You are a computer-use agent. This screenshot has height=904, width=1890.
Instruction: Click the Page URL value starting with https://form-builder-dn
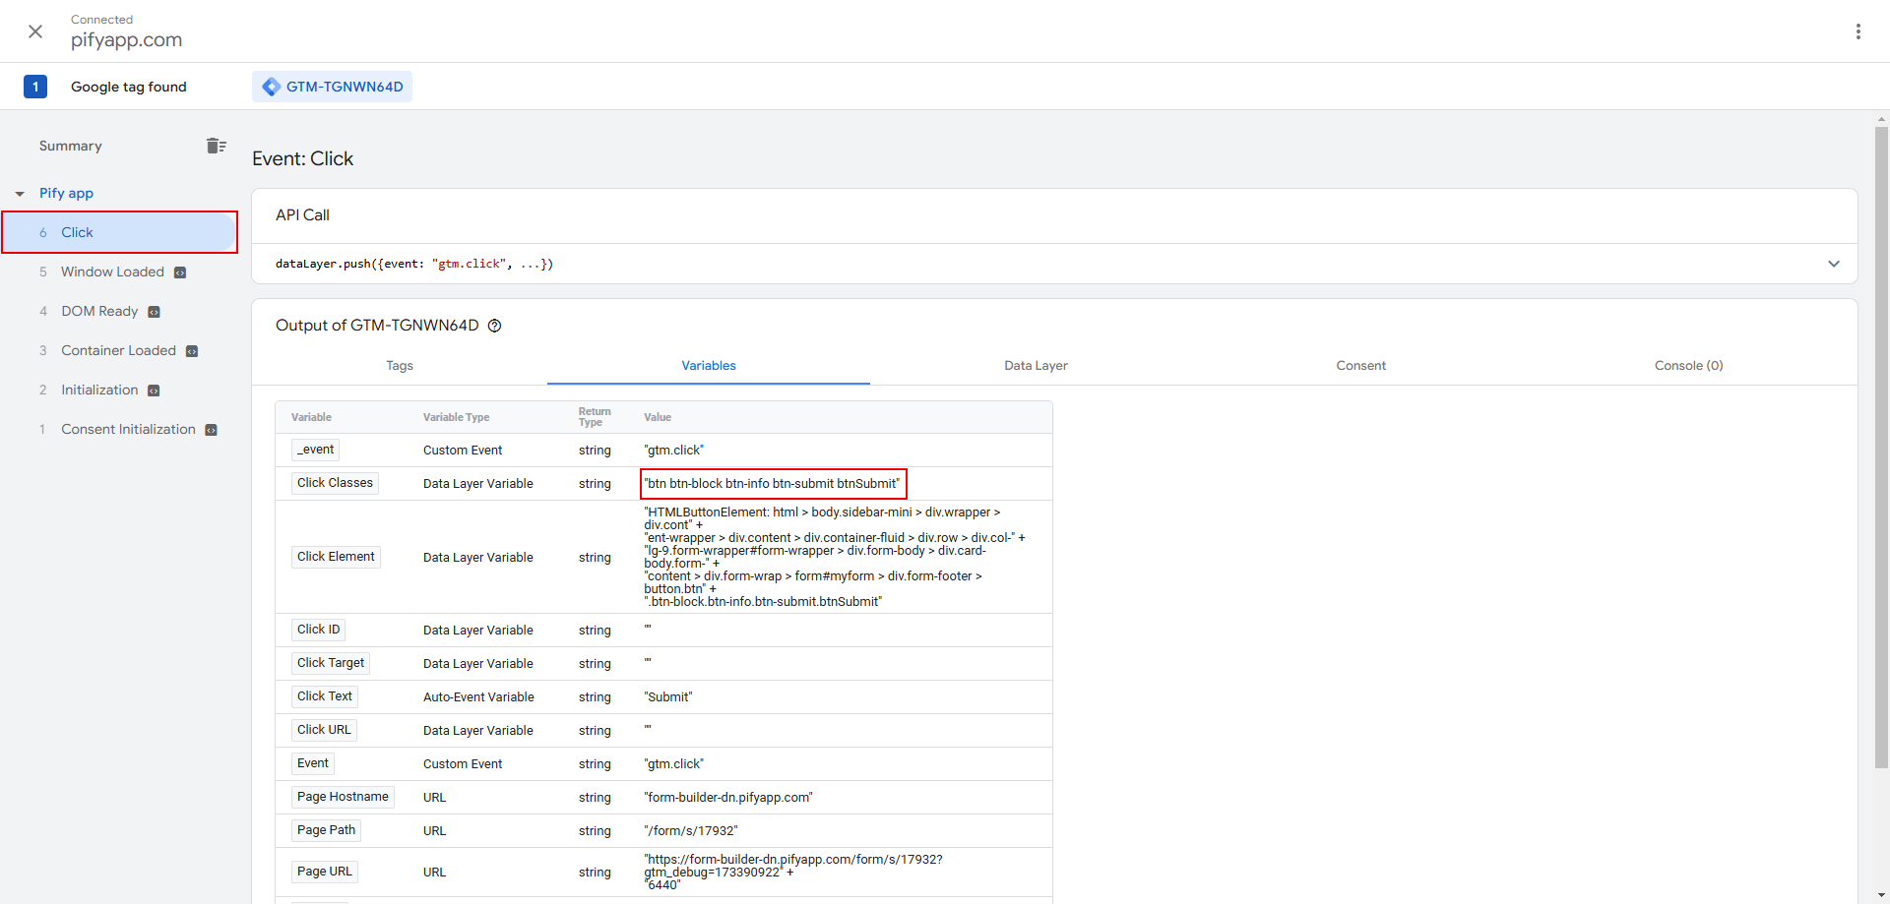(793, 873)
